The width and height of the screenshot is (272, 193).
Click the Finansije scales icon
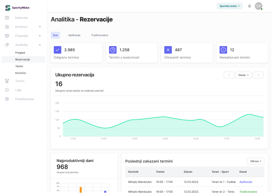pos(7,36)
